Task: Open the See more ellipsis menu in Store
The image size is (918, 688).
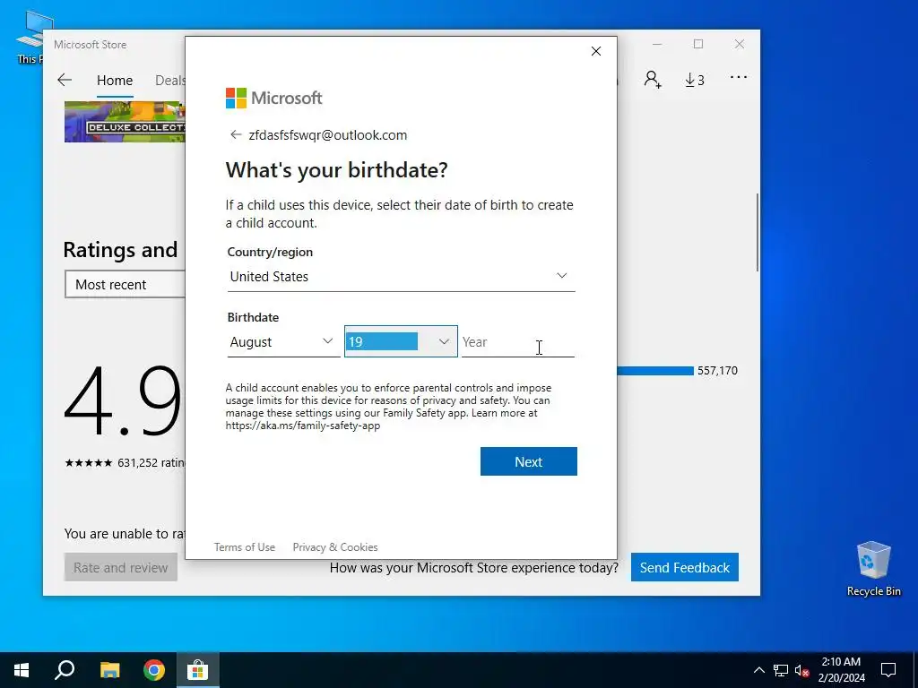Action: pos(739,77)
